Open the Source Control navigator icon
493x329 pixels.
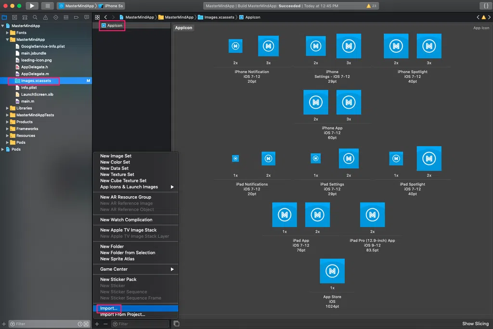pyautogui.click(x=14, y=17)
